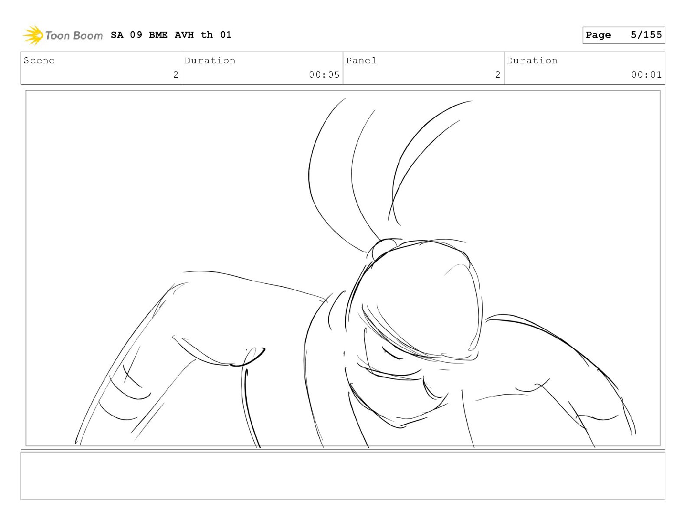Click the Scene header label
The width and height of the screenshot is (687, 531).
(x=39, y=60)
